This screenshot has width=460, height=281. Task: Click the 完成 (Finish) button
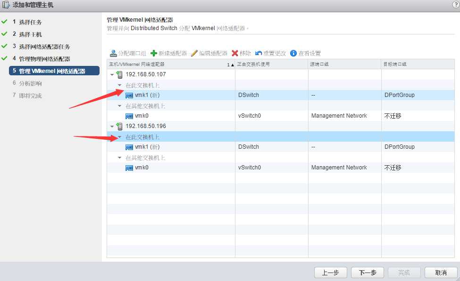(404, 273)
